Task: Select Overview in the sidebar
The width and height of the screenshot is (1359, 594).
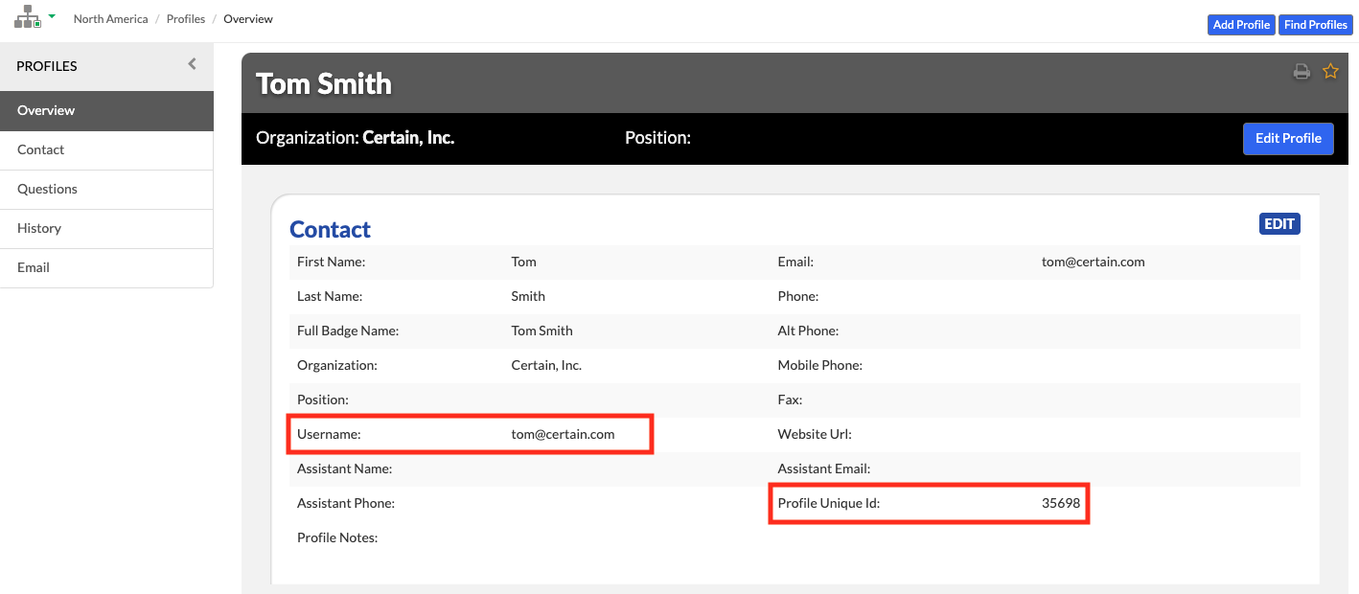Action: pyautogui.click(x=106, y=110)
